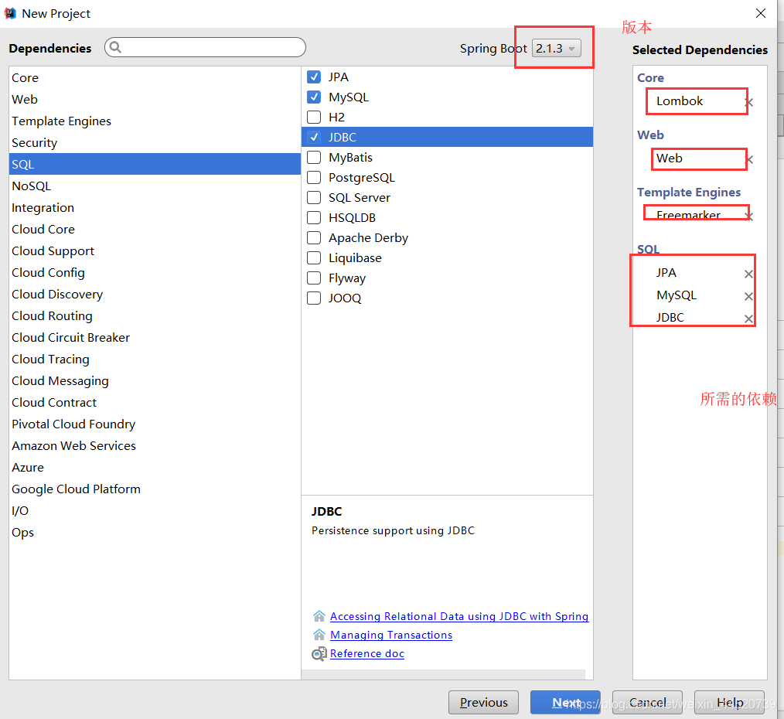Select Cloud Tracing category
The height and width of the screenshot is (719, 784).
(155, 359)
